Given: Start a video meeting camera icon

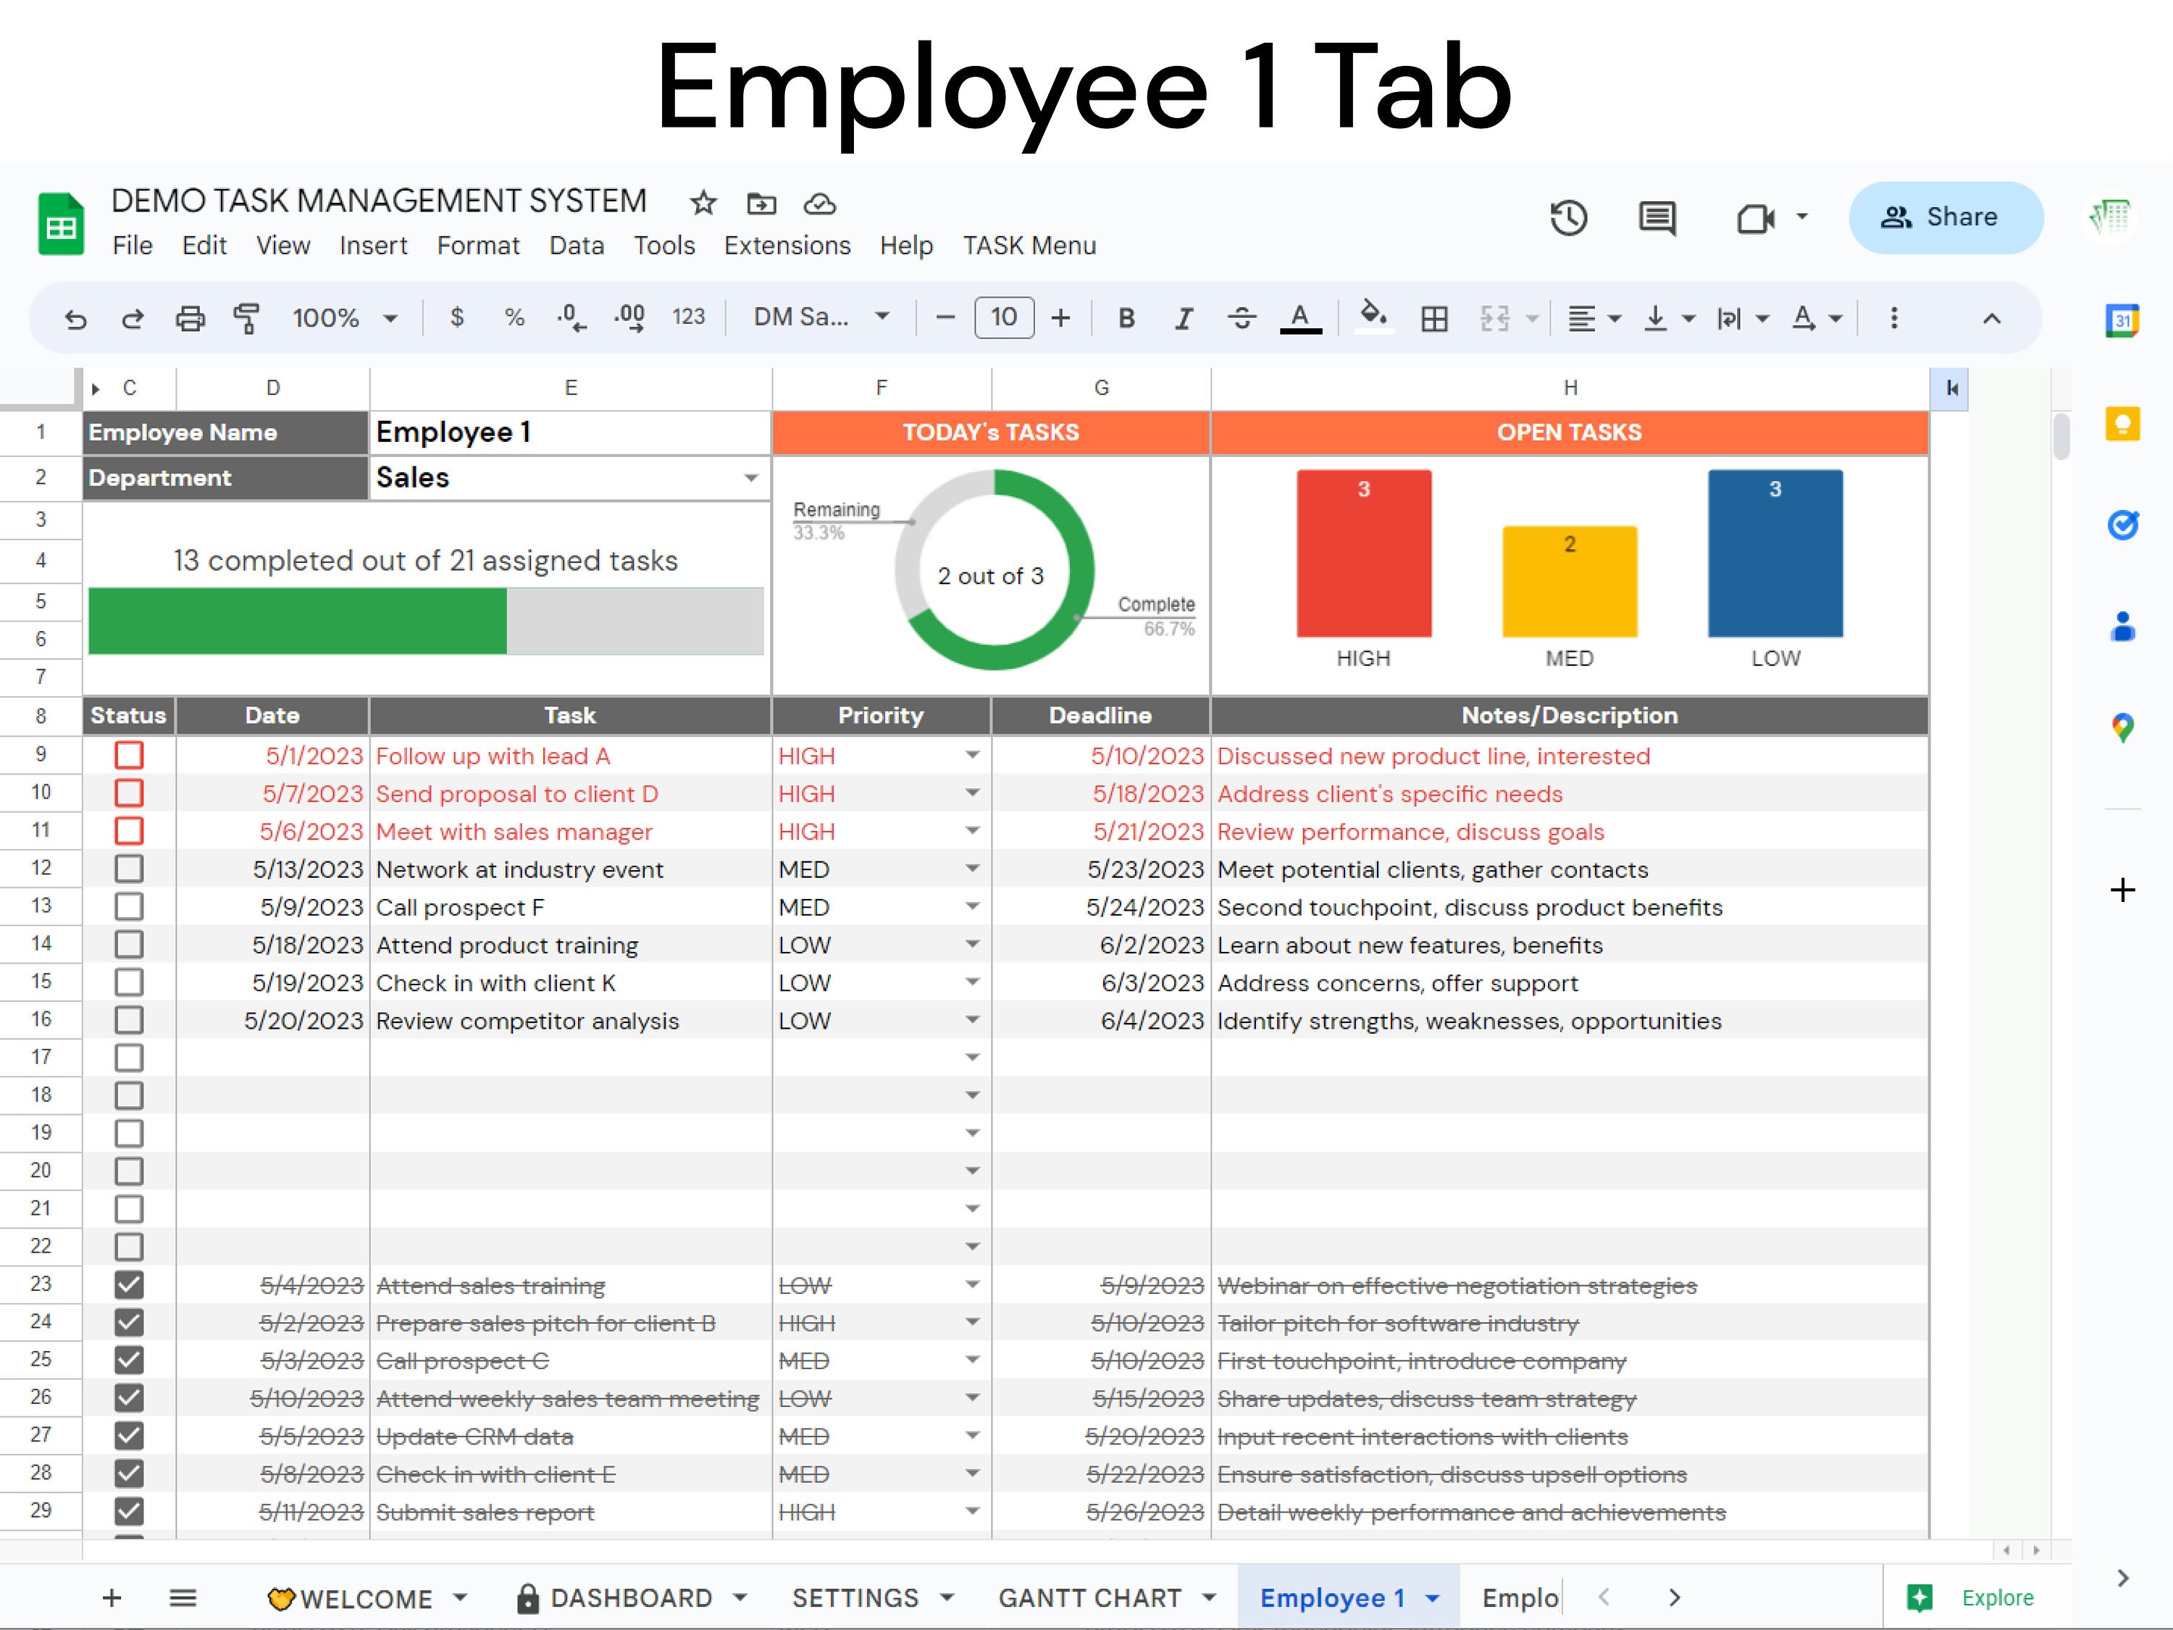Looking at the screenshot, I should [x=1756, y=218].
